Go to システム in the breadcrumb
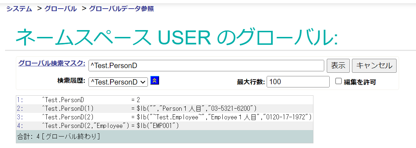Viewport: 416px width, 148px height. [19, 9]
